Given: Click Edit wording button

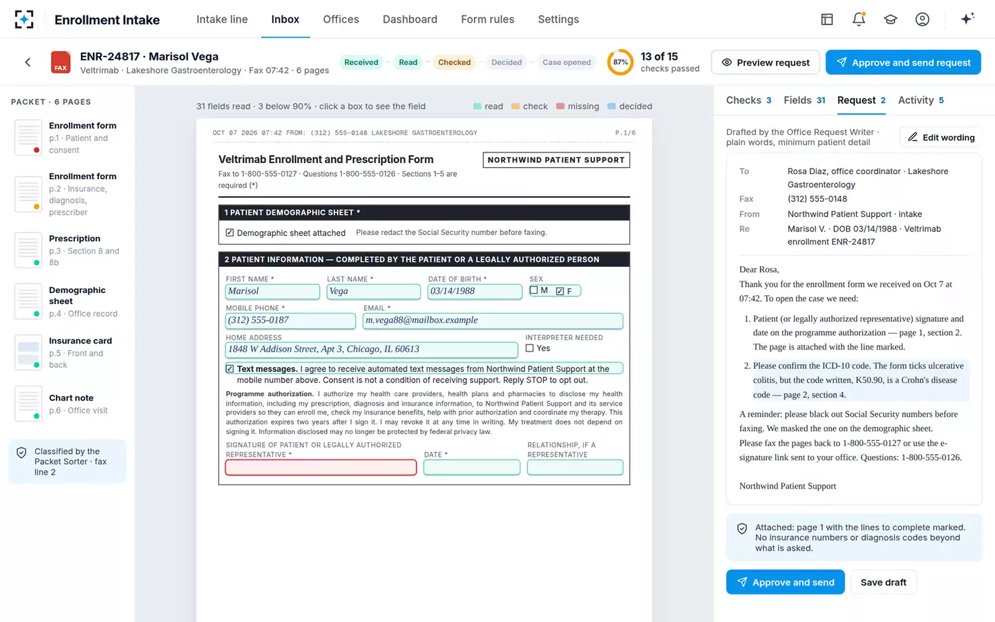Looking at the screenshot, I should (x=941, y=137).
